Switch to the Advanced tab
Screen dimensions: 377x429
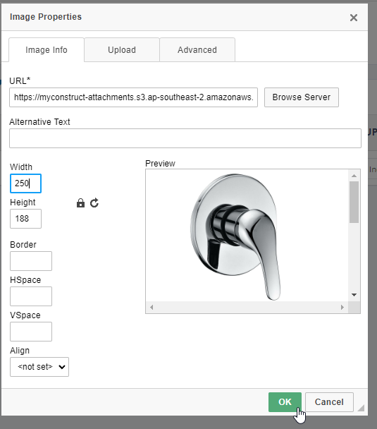tap(197, 50)
